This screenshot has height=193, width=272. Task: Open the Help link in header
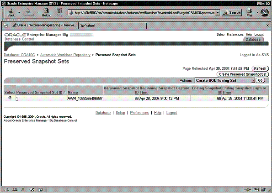pos(249,34)
